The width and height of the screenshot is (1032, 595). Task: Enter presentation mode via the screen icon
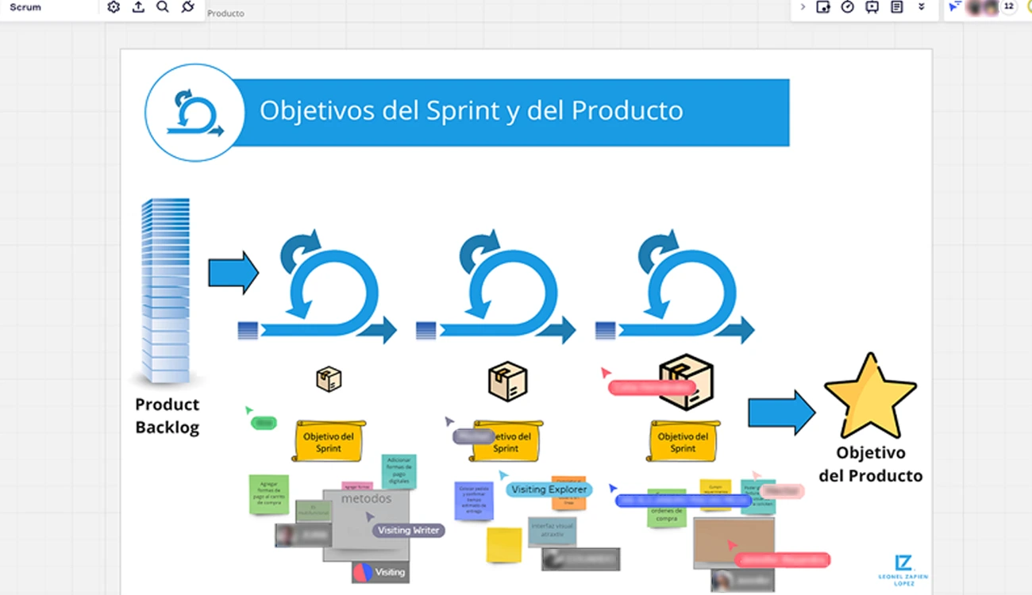872,7
